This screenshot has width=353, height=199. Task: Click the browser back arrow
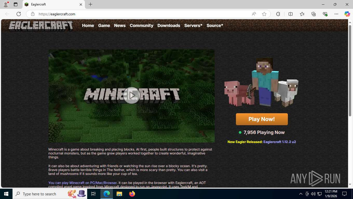(7, 14)
